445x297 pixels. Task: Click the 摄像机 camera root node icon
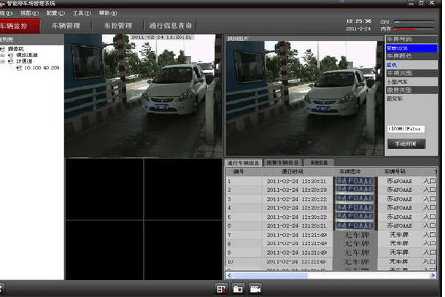[x=3, y=49]
